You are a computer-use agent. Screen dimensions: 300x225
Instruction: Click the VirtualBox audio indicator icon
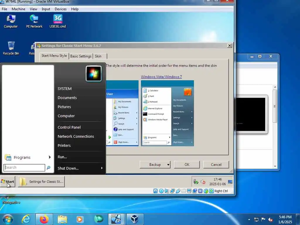tap(167, 191)
